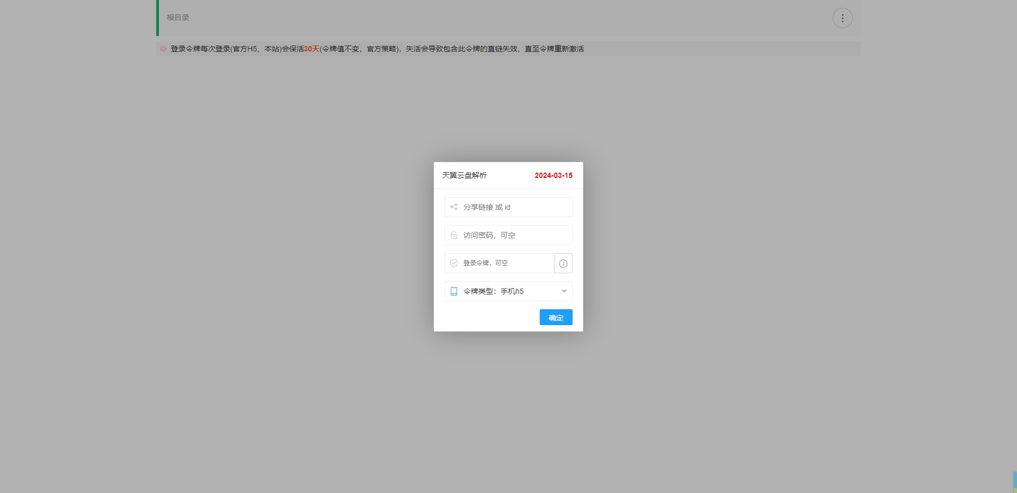Click the login token info icon

563,263
